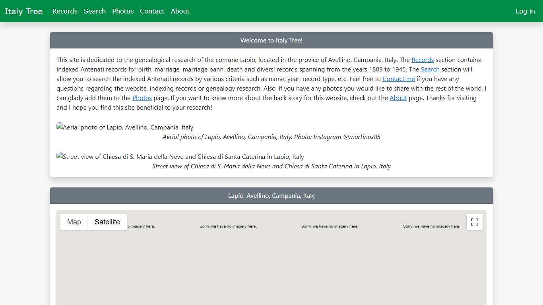This screenshot has width=543, height=305.
Task: Click the street view Chiesa image
Action: tap(180, 157)
